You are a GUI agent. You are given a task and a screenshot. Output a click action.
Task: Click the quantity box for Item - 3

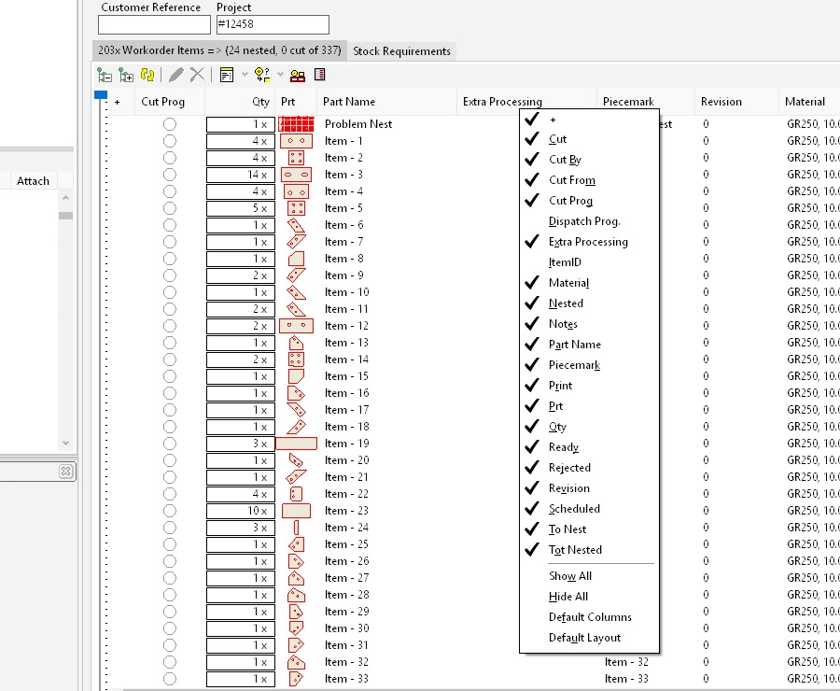click(x=241, y=175)
